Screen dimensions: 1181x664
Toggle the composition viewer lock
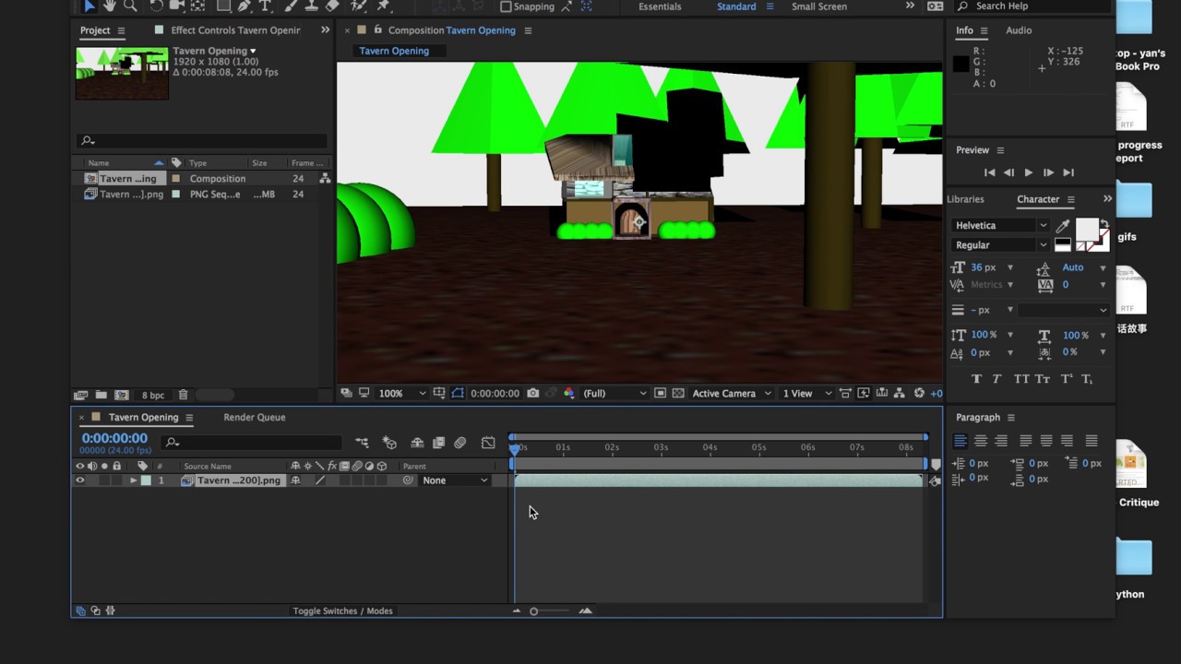377,30
